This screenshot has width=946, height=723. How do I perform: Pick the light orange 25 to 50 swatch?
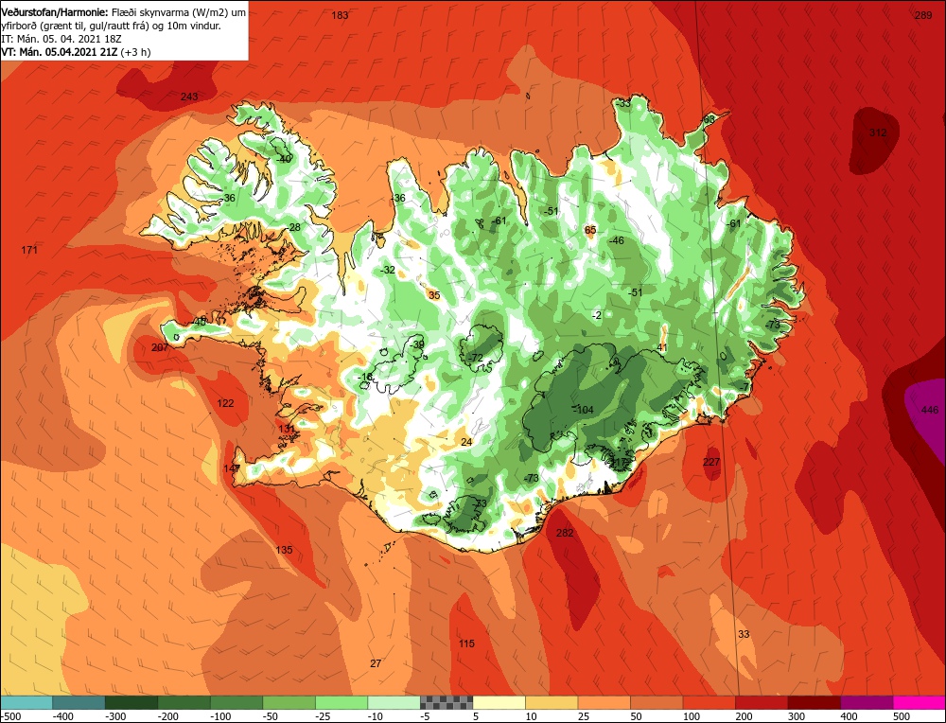[604, 702]
